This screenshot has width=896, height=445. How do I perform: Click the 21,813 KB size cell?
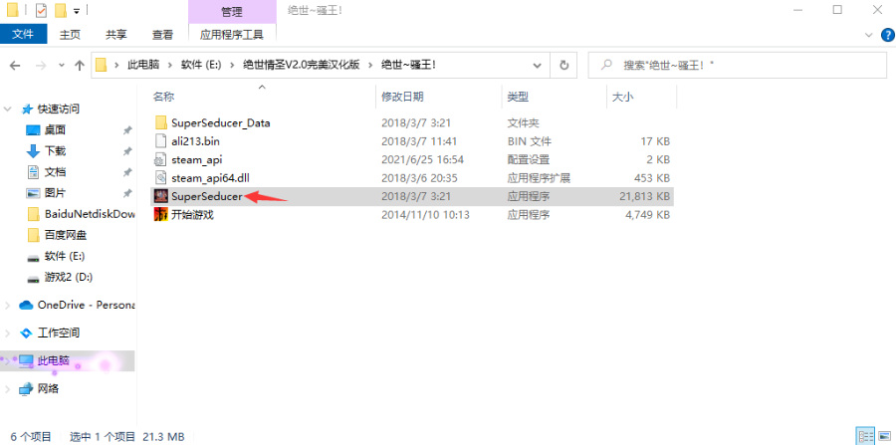coord(644,196)
